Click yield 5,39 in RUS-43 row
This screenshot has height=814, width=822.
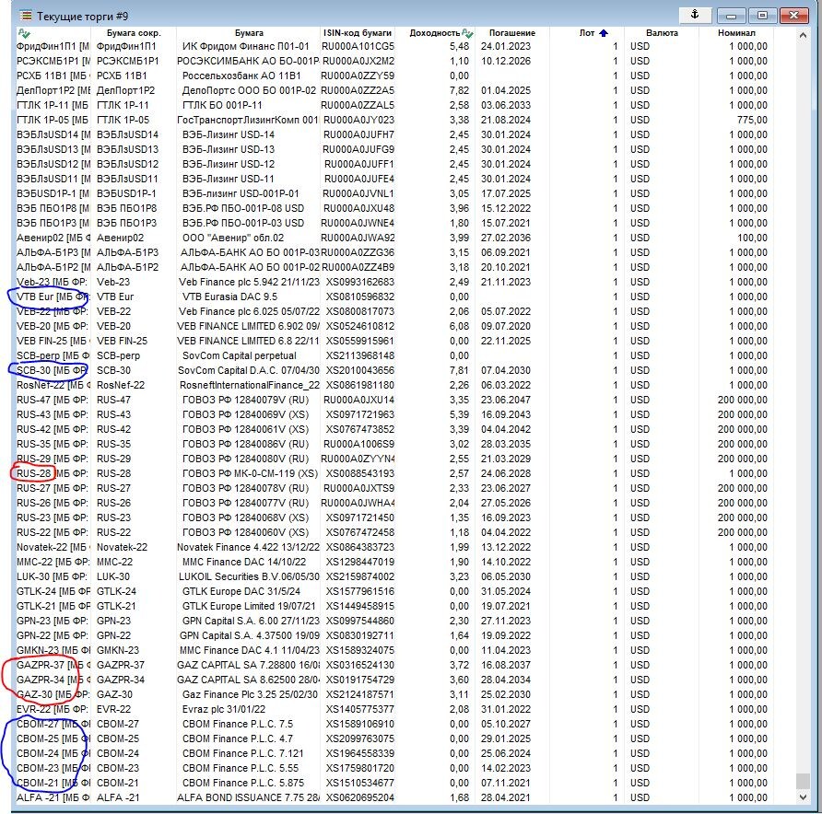tap(459, 414)
